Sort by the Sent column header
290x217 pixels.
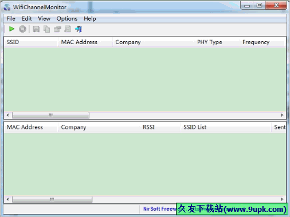(x=279, y=127)
